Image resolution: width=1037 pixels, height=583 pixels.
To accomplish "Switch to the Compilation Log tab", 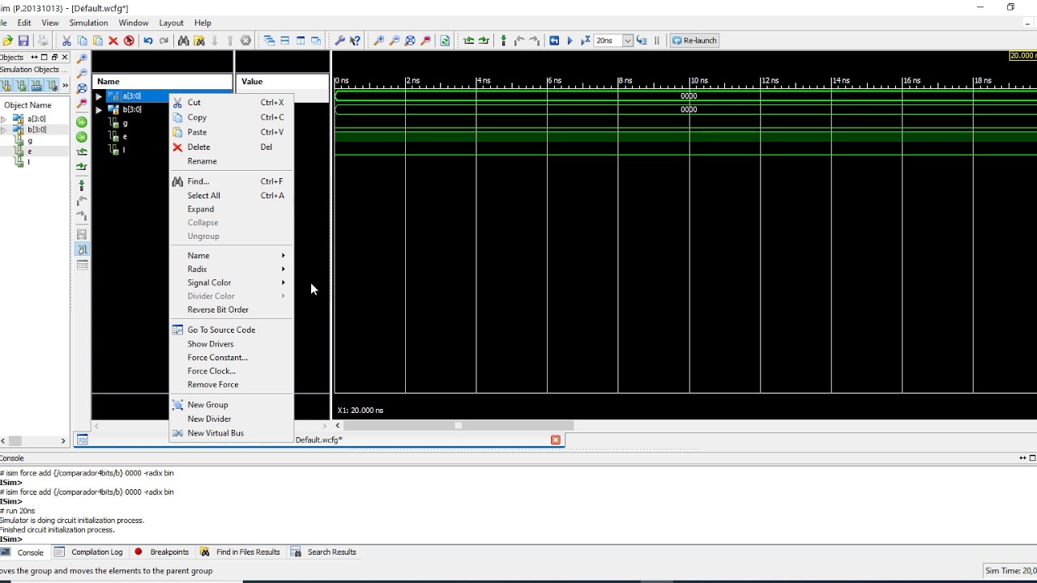I will click(89, 552).
